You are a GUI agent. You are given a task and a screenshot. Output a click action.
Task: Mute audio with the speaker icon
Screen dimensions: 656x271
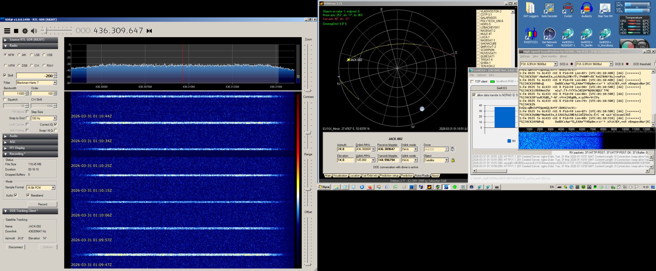tap(34, 31)
